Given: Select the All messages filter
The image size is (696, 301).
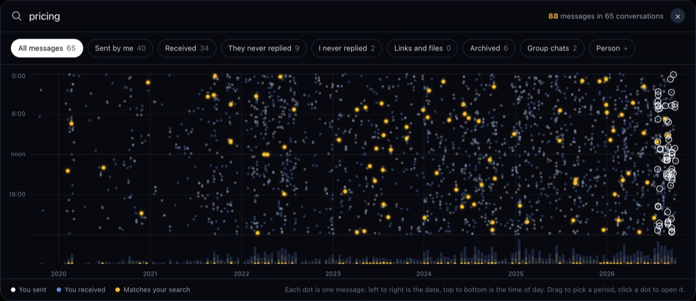Looking at the screenshot, I should (x=47, y=48).
